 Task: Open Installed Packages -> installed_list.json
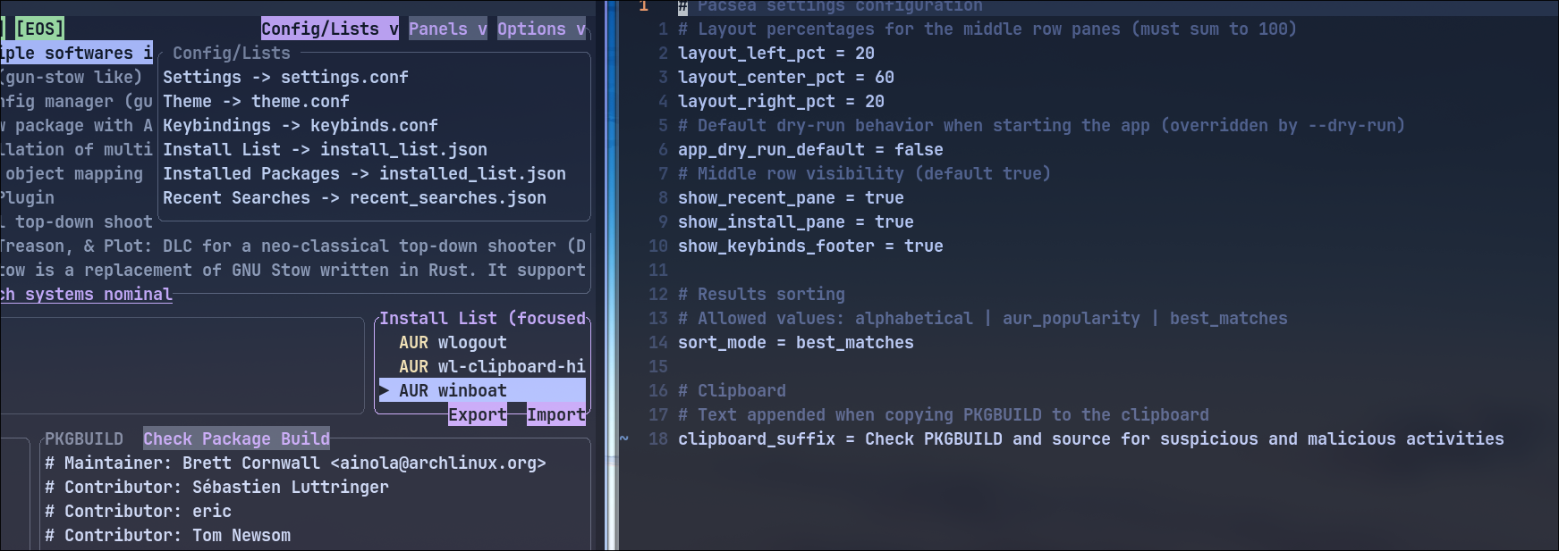pyautogui.click(x=364, y=174)
